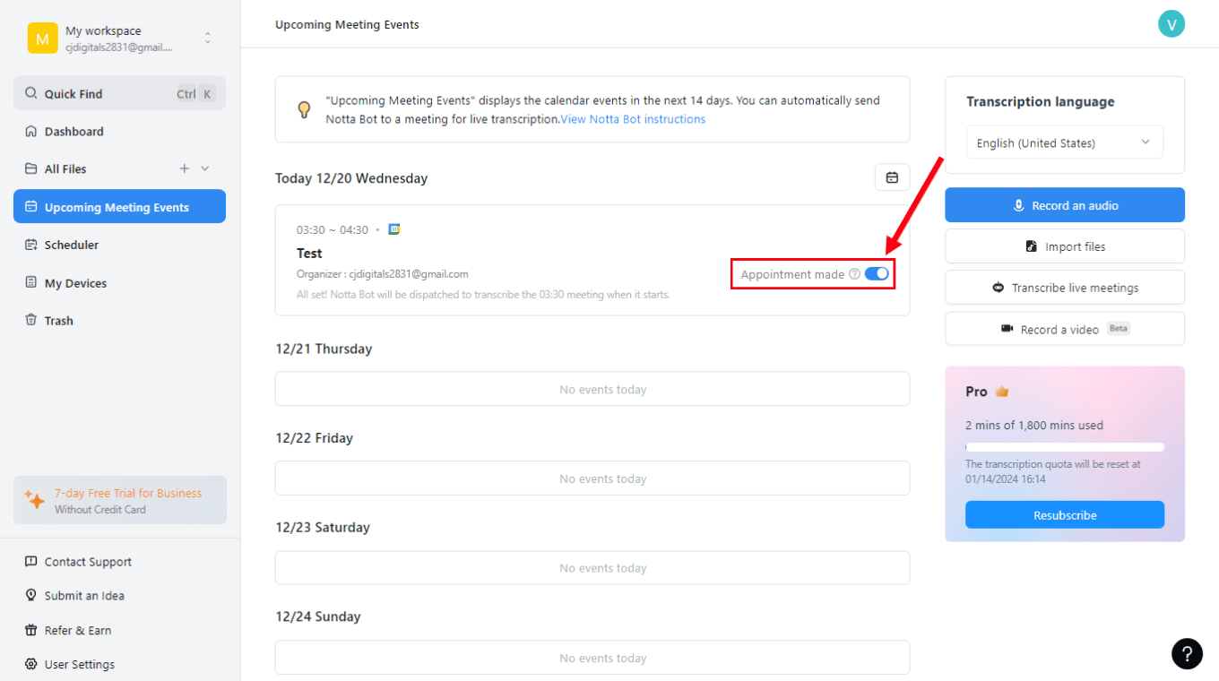This screenshot has width=1219, height=681.
Task: Open All Files in the sidebar
Action: pos(65,168)
